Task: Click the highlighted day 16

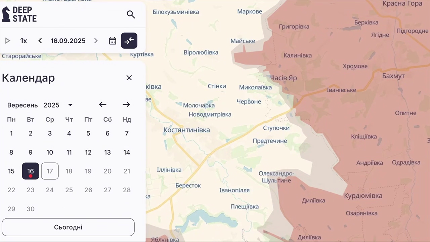Action: [x=31, y=171]
